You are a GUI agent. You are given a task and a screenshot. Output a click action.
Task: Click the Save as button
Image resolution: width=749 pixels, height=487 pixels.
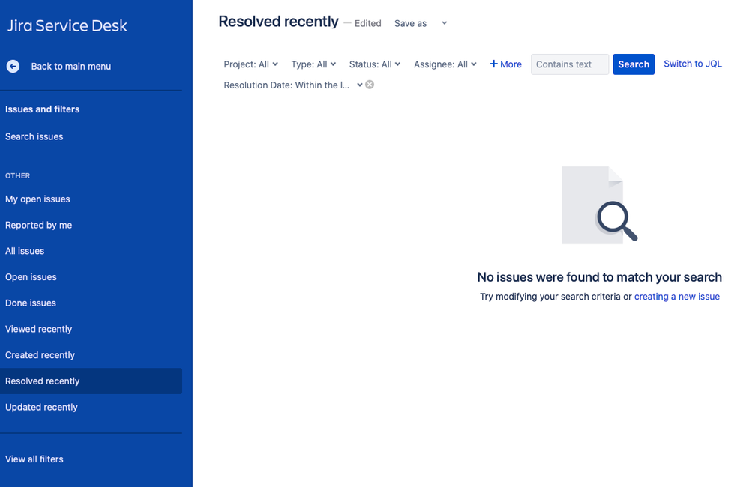coord(410,23)
